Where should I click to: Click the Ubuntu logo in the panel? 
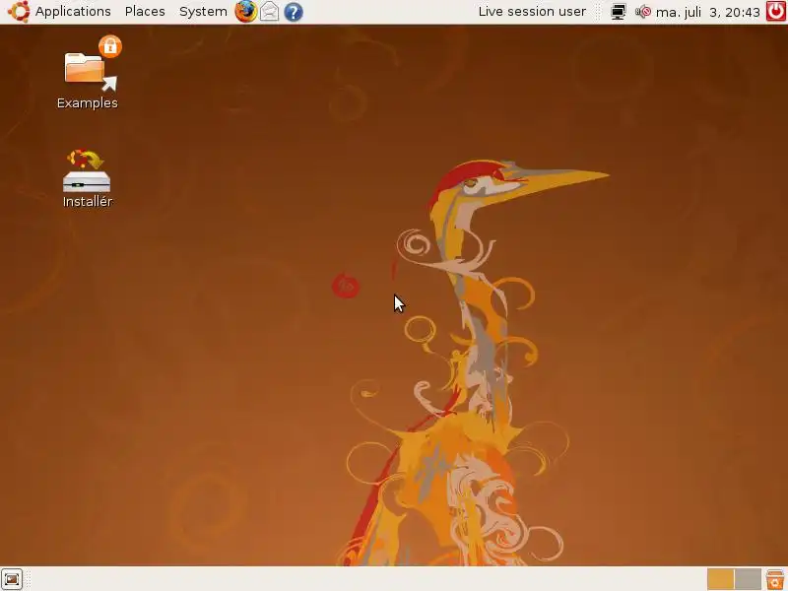pos(19,12)
